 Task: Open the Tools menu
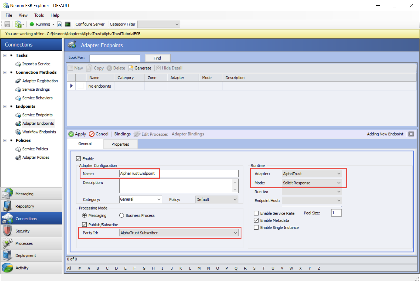(39, 15)
